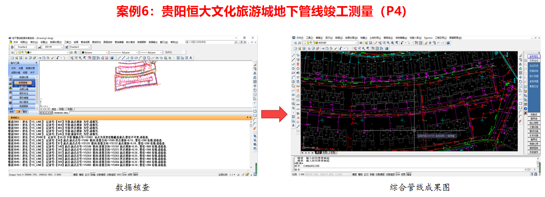Click search input in left window title

pos(210,42)
